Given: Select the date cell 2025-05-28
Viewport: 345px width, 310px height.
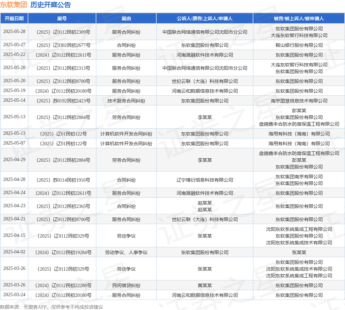Looking at the screenshot, I should (14, 31).
